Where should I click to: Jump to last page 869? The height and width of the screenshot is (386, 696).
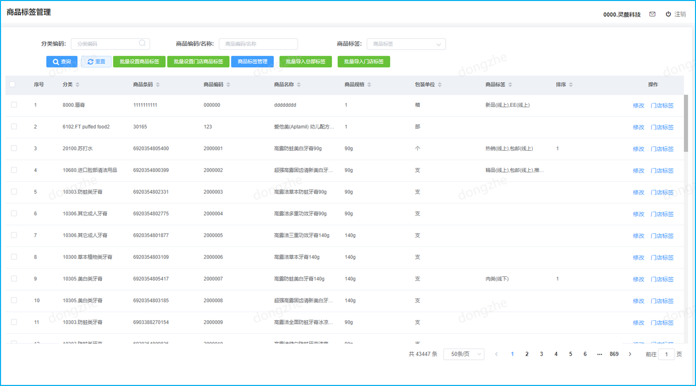tap(614, 354)
